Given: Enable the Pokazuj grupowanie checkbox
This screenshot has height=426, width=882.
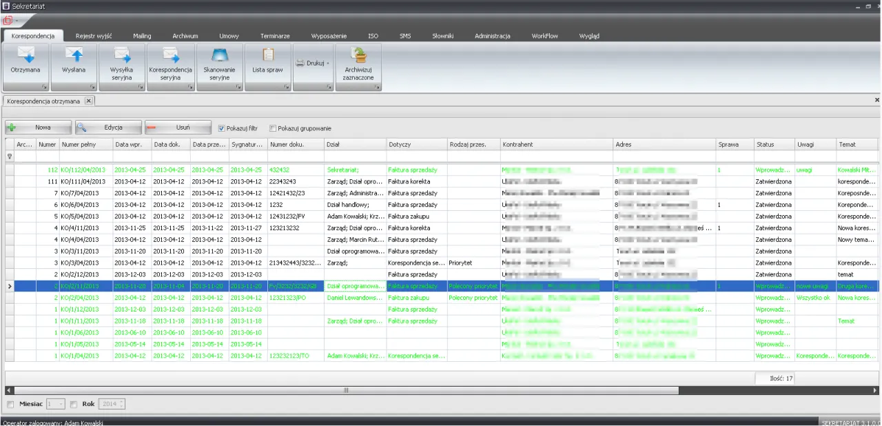Looking at the screenshot, I should click(x=273, y=128).
